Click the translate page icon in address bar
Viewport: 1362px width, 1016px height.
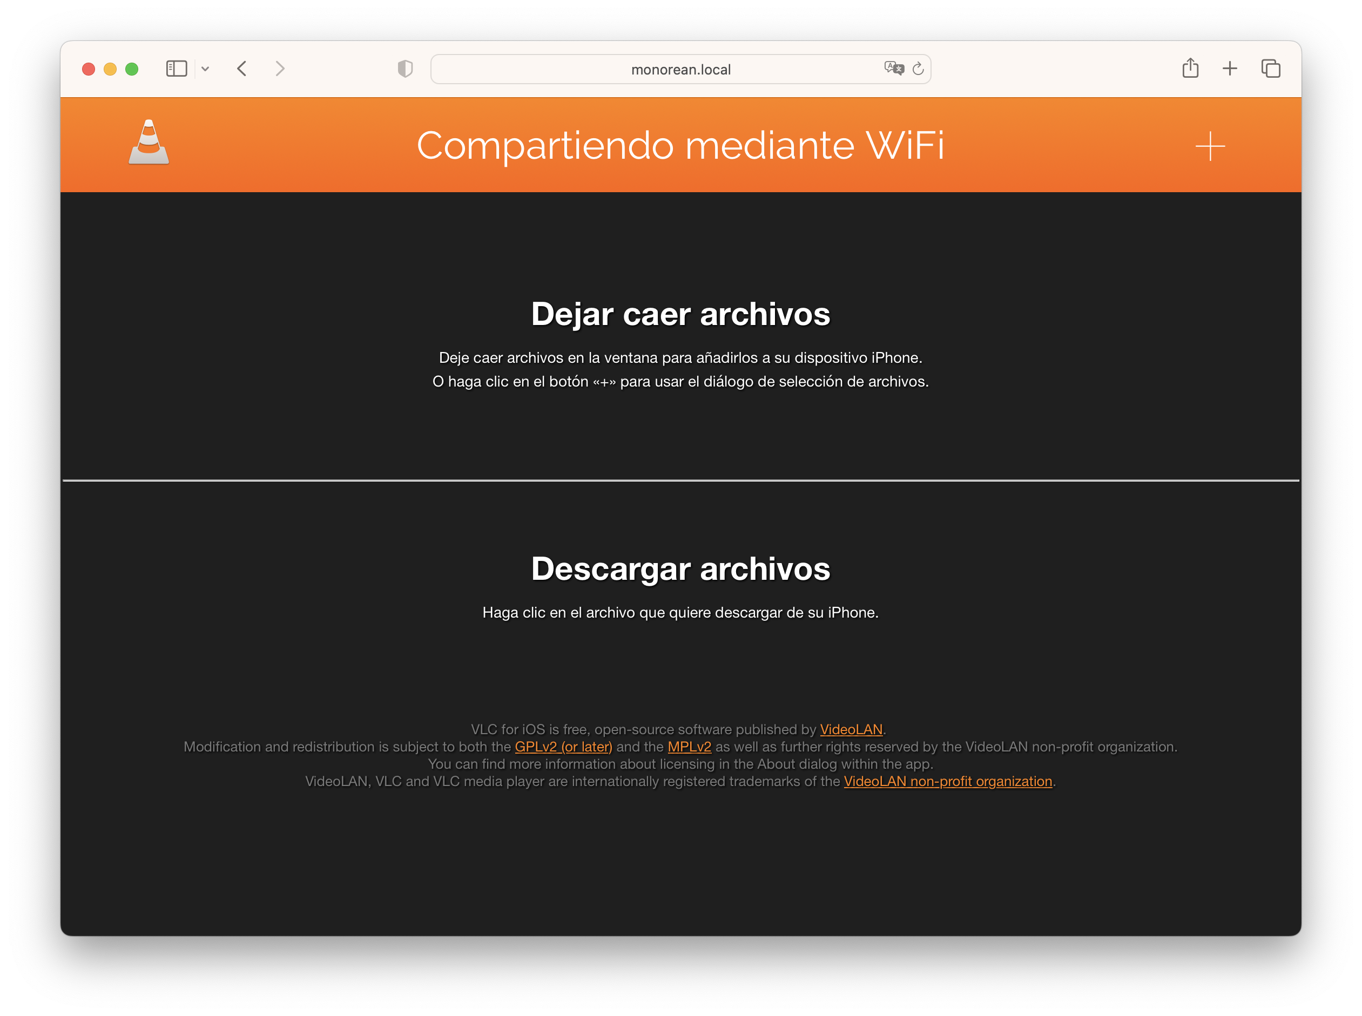click(x=893, y=69)
